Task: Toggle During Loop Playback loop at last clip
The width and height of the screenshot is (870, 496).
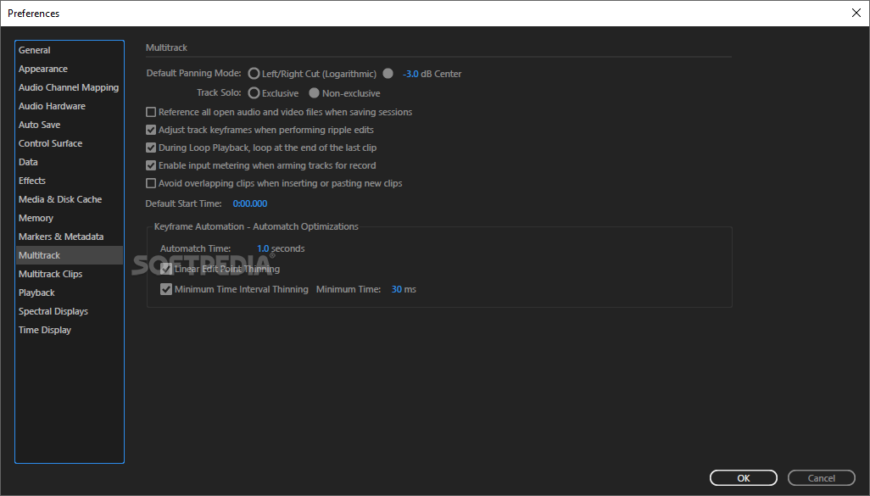Action: point(151,148)
